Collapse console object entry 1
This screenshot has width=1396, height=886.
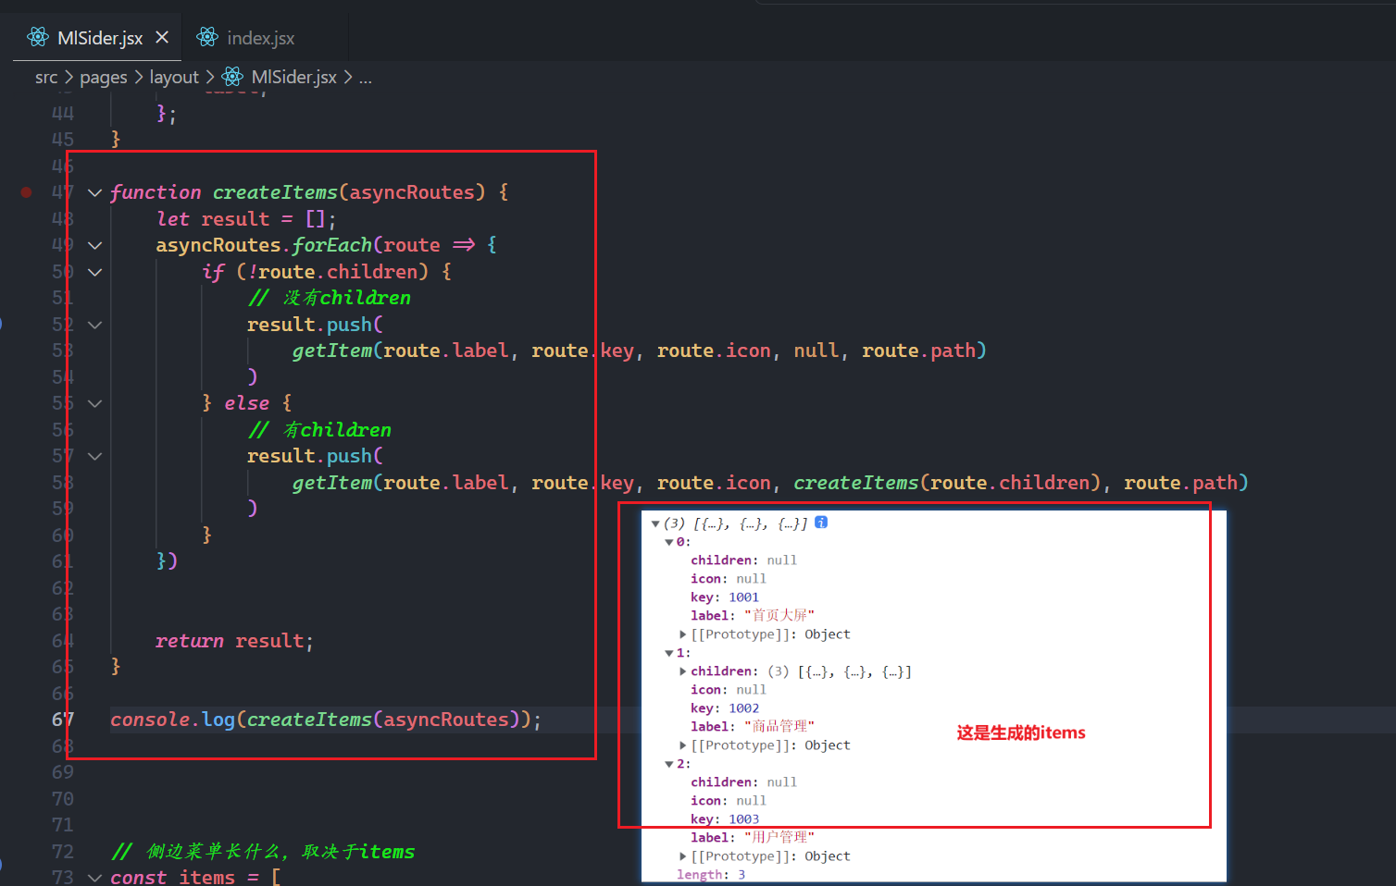669,653
